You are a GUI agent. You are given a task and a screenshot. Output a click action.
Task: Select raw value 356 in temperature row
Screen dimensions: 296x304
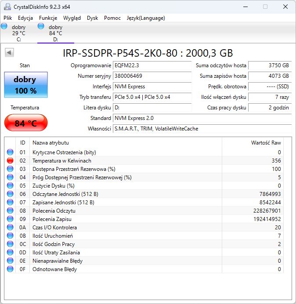[x=276, y=160]
